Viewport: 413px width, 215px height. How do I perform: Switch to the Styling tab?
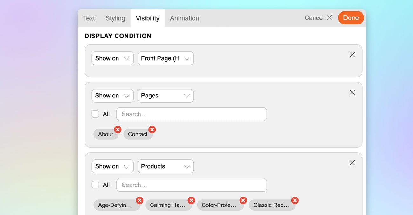(115, 18)
